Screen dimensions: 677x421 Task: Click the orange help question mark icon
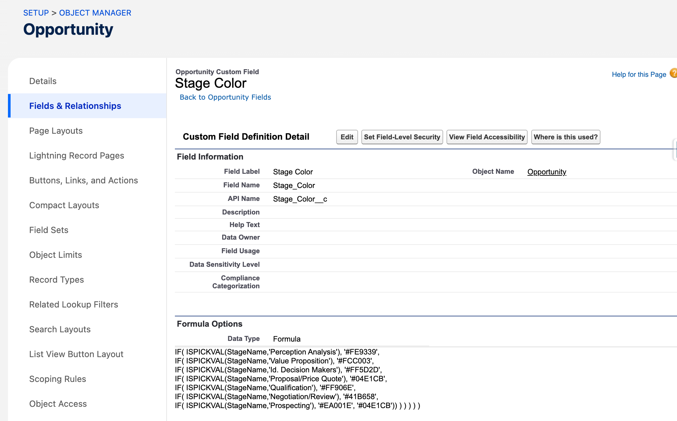(x=673, y=73)
